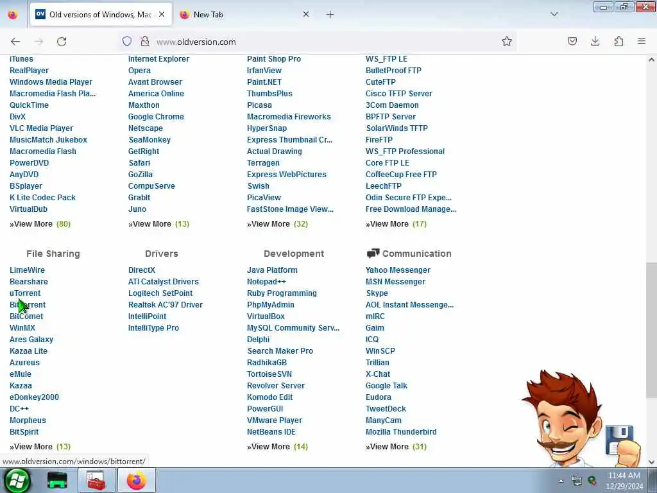
Task: Open the clock and date in tray
Action: click(x=624, y=481)
